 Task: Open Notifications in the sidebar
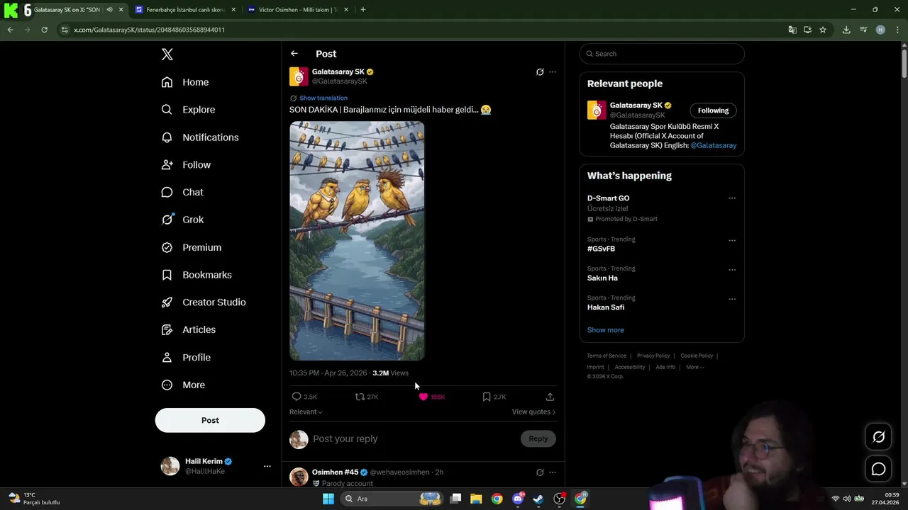point(200,137)
